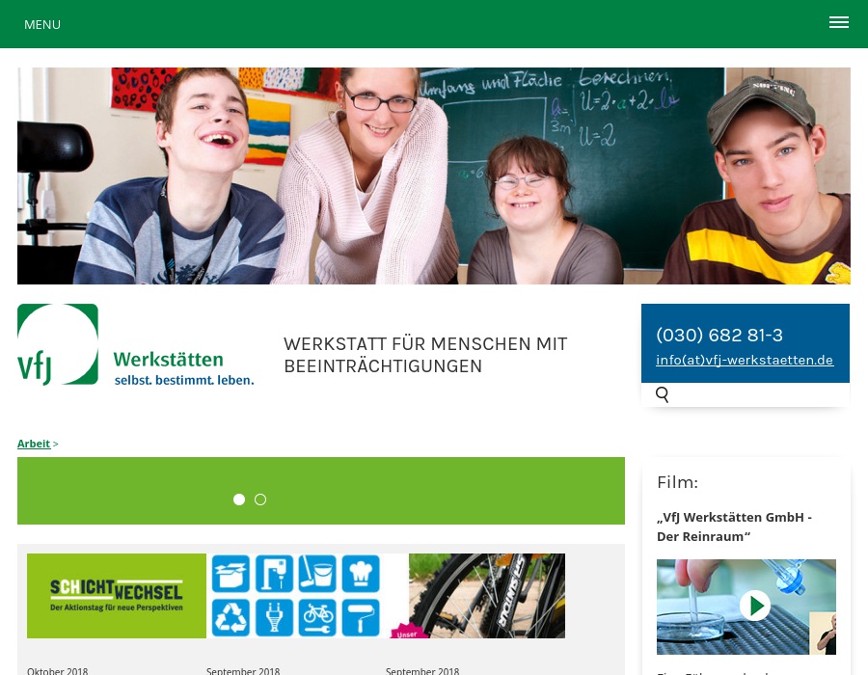This screenshot has width=868, height=675.
Task: Toggle the Schichtwechsel banner slide
Action: coord(117,595)
